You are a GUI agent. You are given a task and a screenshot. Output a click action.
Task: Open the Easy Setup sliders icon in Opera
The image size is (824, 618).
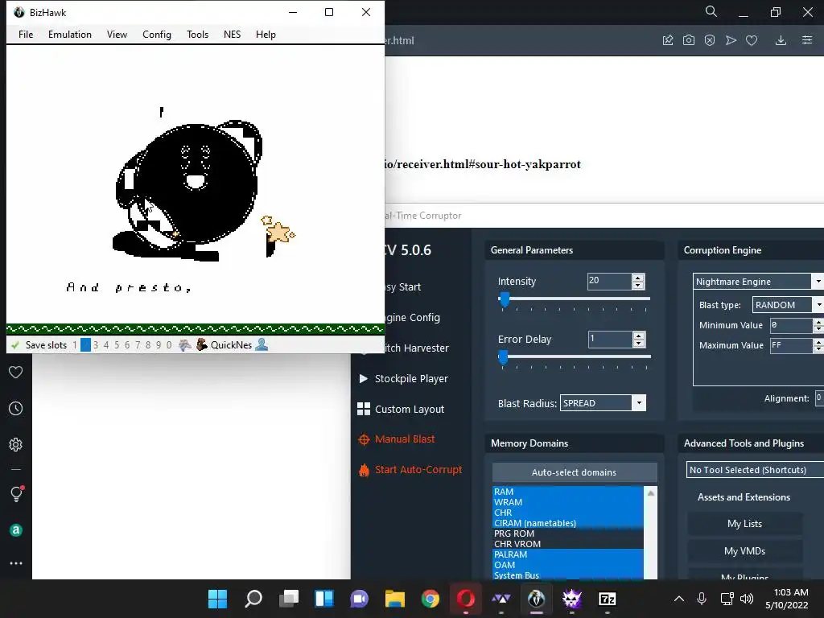click(807, 40)
